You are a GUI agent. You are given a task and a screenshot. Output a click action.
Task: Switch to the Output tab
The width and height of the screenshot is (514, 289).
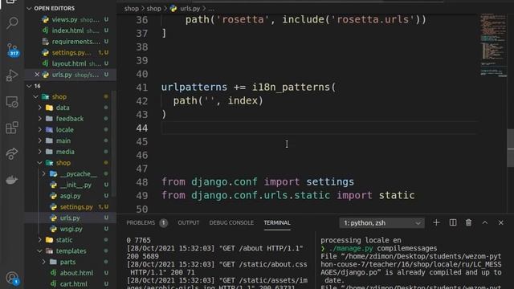coord(189,223)
